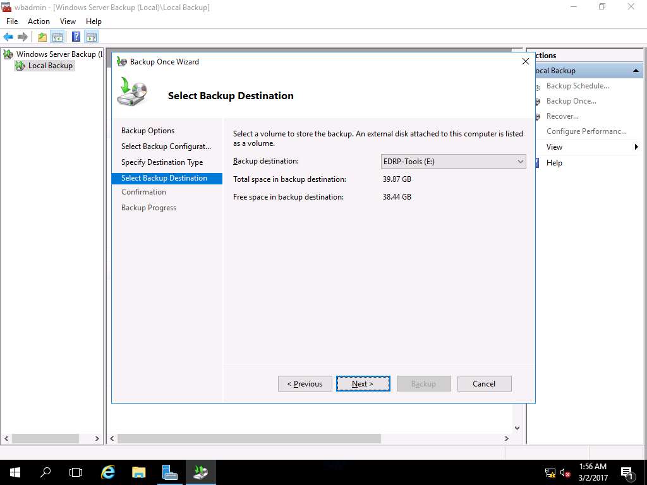Click the center pane horizontal scrollbar

pos(249,438)
